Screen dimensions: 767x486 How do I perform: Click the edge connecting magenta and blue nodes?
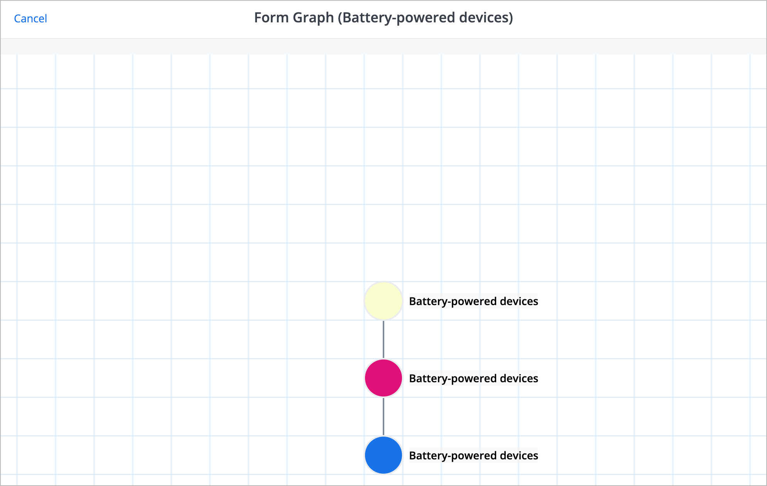[383, 417]
